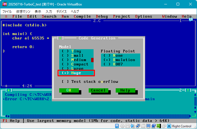Screen dimensions: 197x129
Task: Open the Run menu
Action: (65, 16)
